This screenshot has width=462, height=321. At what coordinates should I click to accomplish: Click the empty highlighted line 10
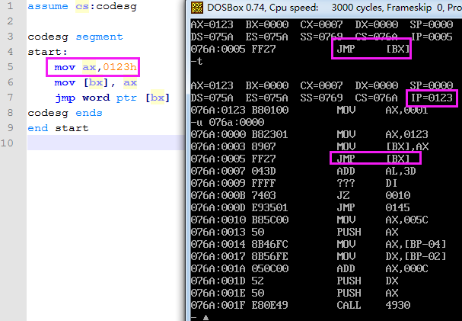[106, 143]
